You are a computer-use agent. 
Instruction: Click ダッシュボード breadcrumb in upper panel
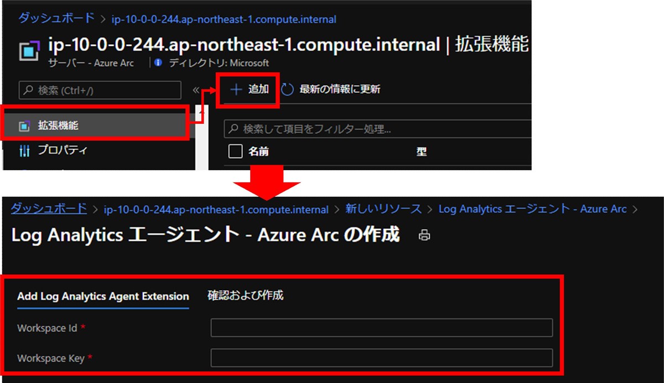56,18
